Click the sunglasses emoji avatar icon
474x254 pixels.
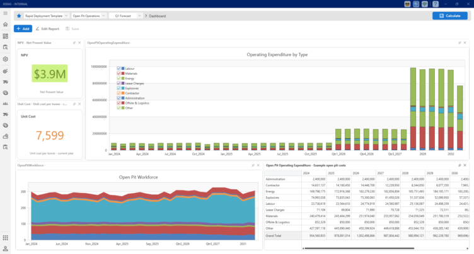tap(407, 4)
